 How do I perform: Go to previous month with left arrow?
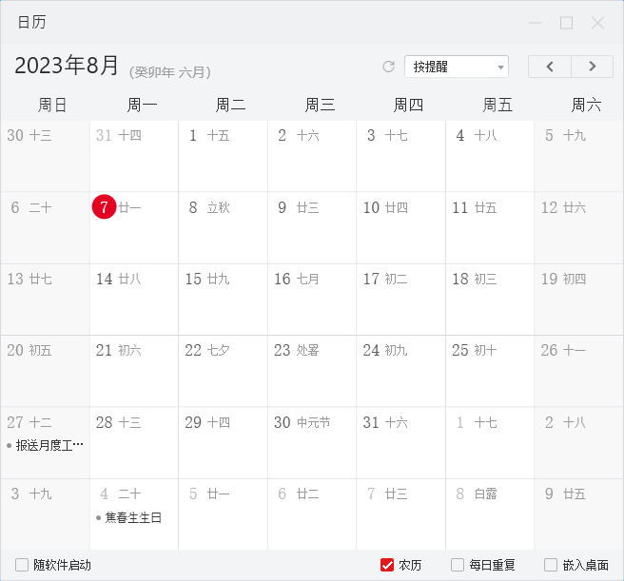pyautogui.click(x=550, y=67)
